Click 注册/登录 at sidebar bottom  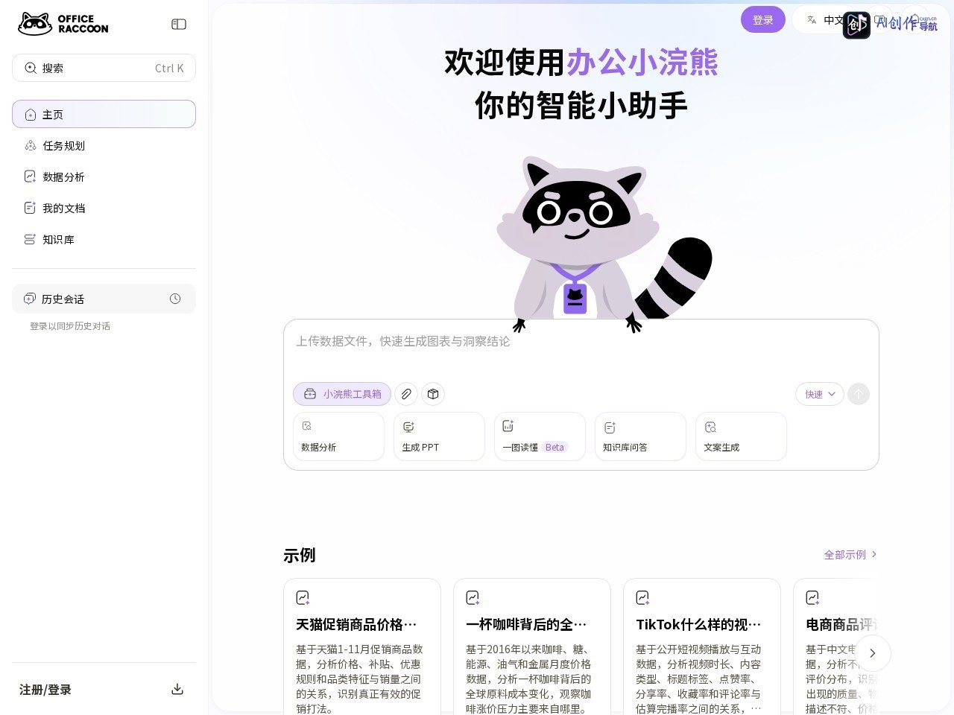[x=45, y=690]
